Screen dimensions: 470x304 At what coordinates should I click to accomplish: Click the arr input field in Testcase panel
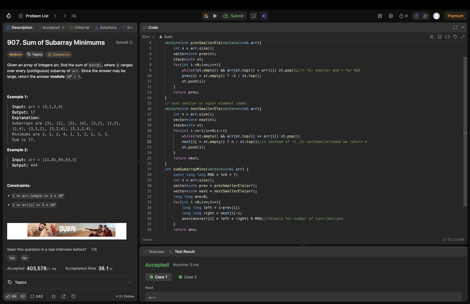coord(196,297)
